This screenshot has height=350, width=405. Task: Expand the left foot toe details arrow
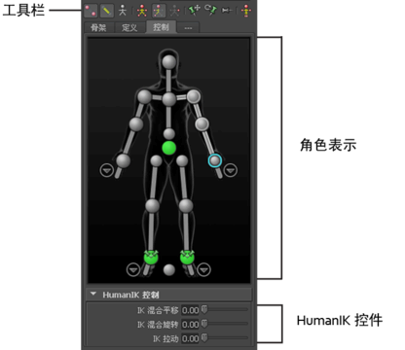click(x=203, y=269)
